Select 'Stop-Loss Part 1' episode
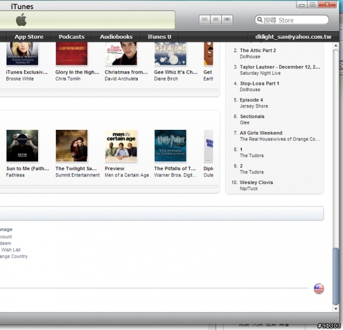 click(259, 83)
